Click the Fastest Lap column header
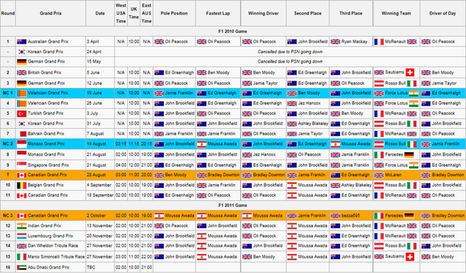Image resolution: width=466 pixels, height=273 pixels. pos(218,13)
